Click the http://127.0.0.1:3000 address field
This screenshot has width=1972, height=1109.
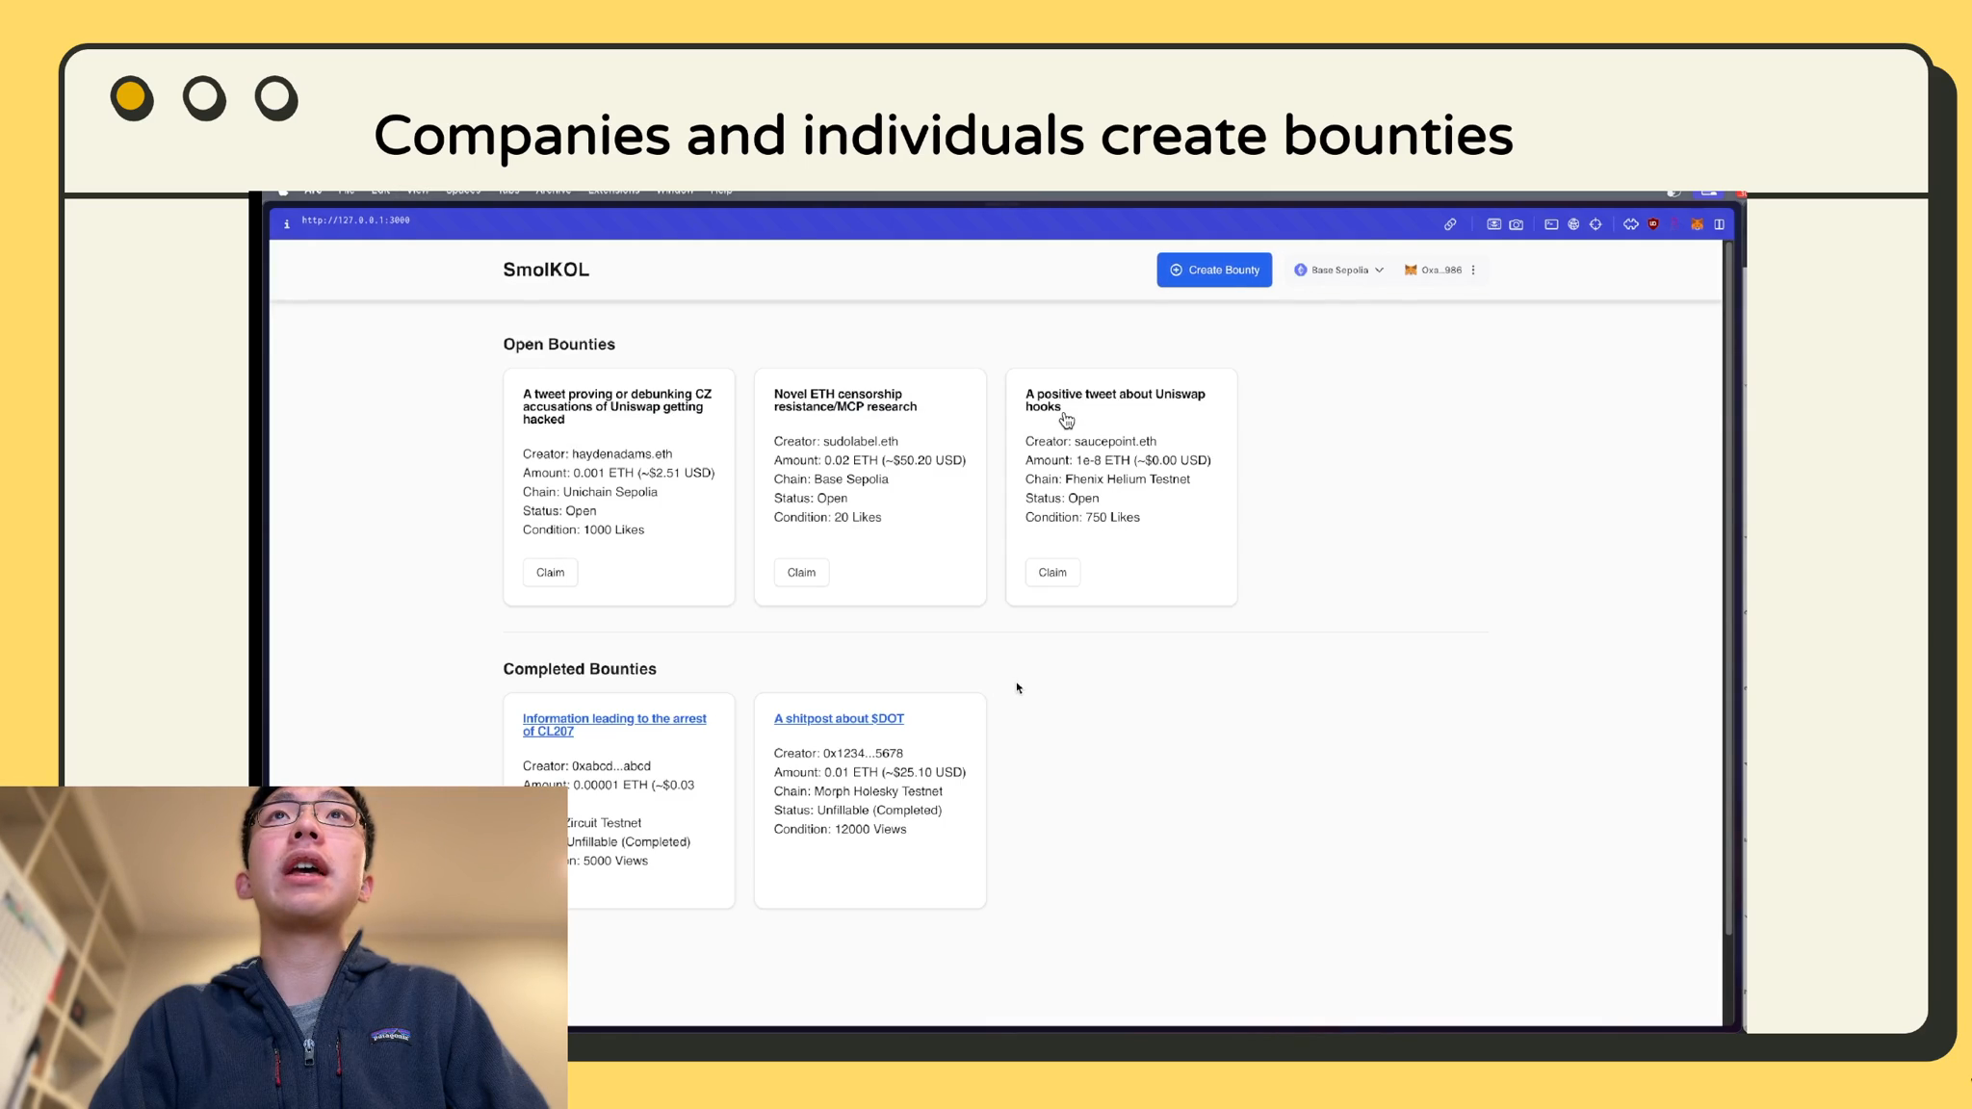point(355,220)
